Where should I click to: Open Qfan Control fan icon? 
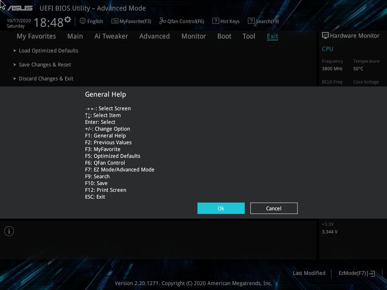point(163,21)
